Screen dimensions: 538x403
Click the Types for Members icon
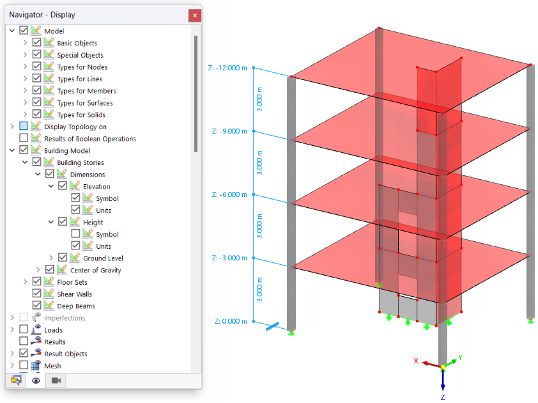[x=49, y=91]
